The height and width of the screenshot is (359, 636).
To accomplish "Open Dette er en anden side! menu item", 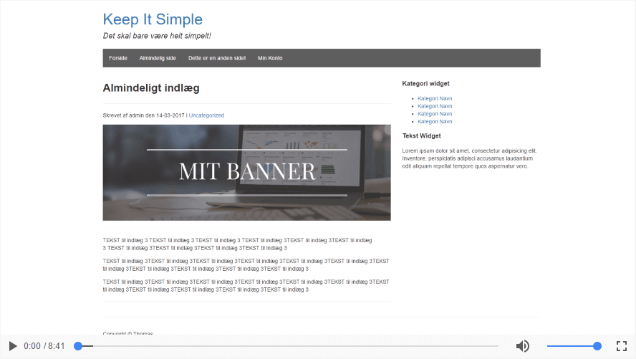I will (217, 58).
